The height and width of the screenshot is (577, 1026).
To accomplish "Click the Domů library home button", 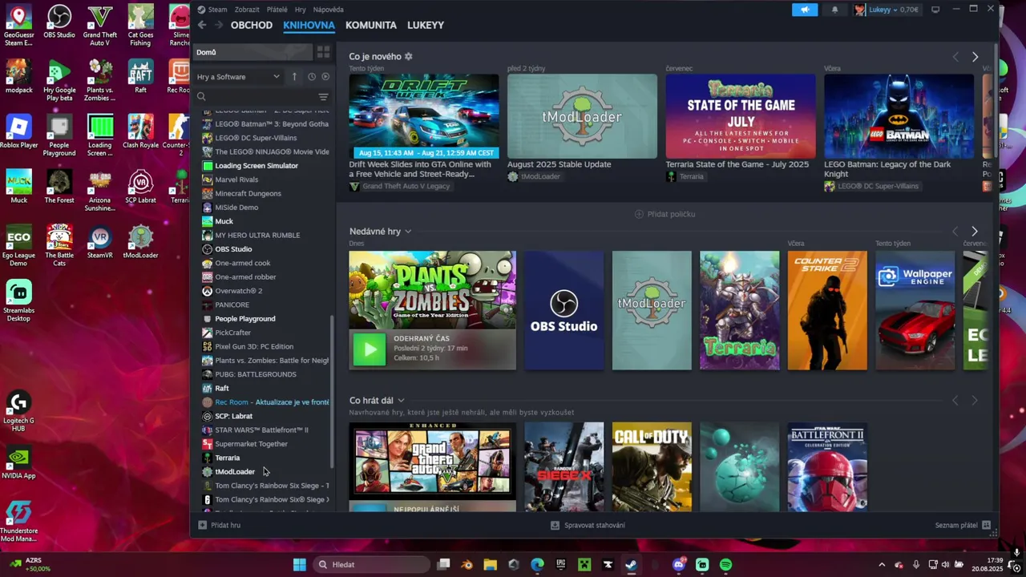I will (252, 52).
